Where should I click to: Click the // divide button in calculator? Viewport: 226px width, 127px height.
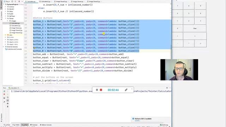pyautogui.click(x=200, y=43)
